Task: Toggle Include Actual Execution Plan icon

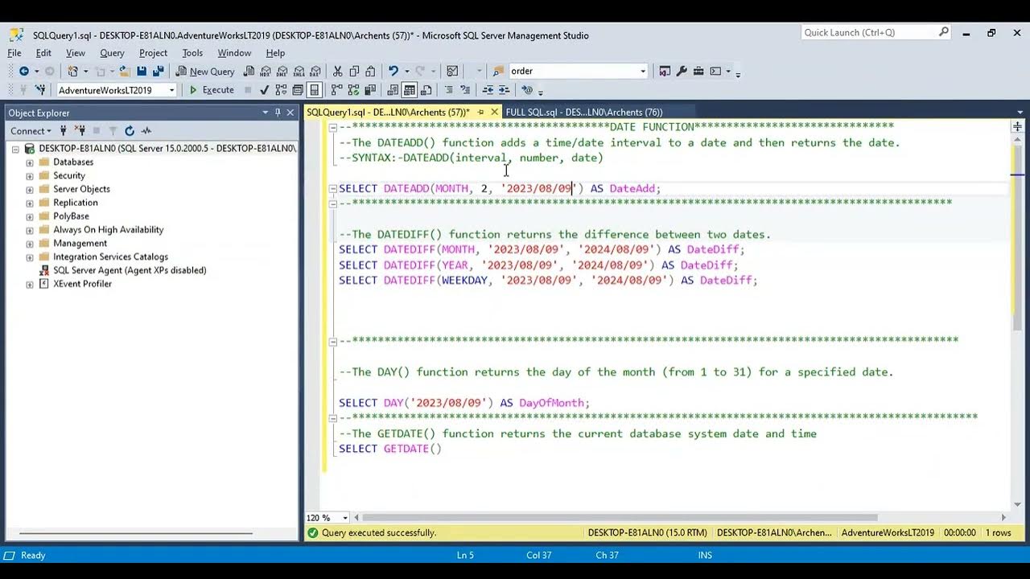Action: (336, 90)
